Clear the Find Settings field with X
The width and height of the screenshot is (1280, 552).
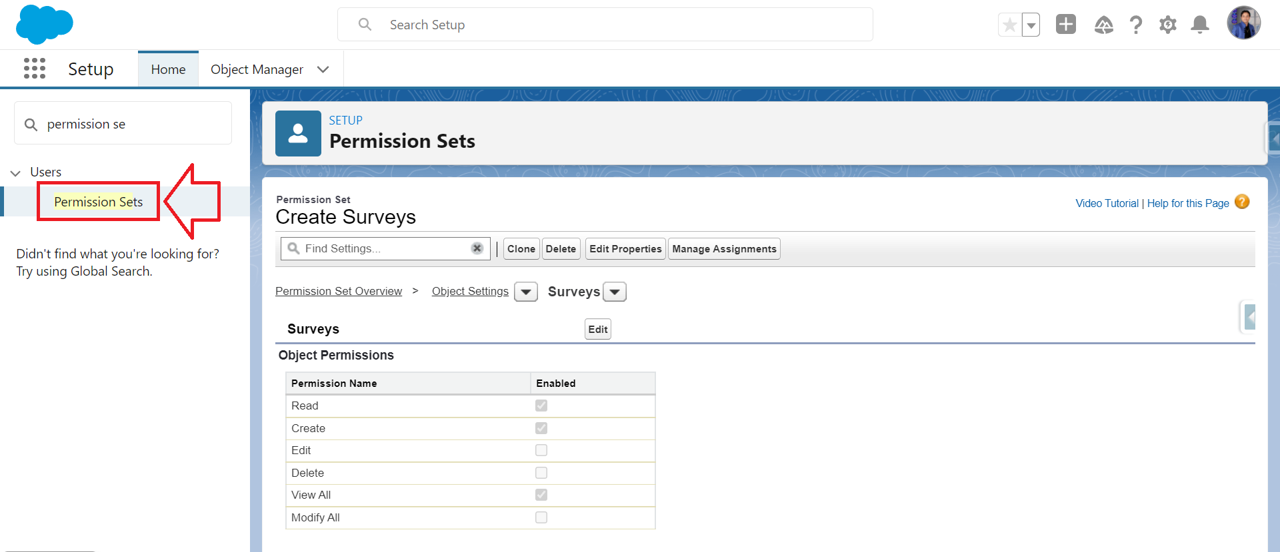pos(477,248)
